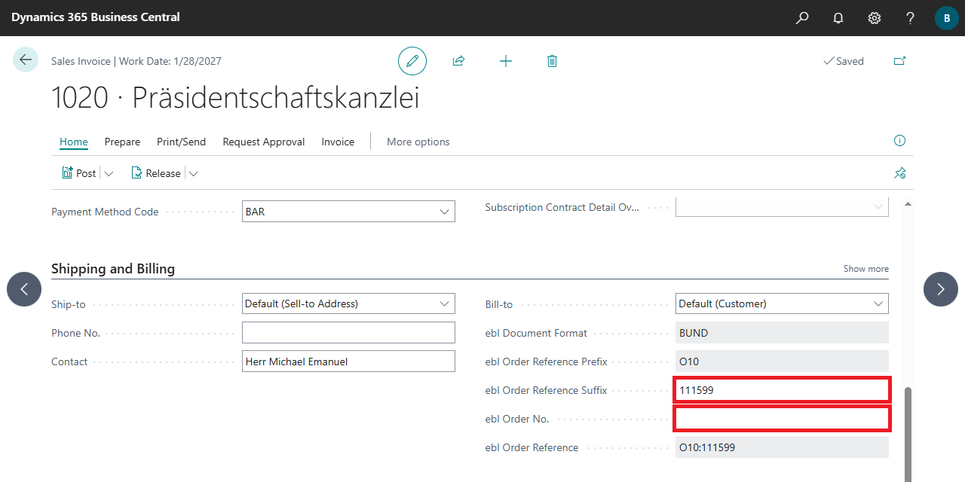Create new invoice with plus icon

click(x=506, y=61)
